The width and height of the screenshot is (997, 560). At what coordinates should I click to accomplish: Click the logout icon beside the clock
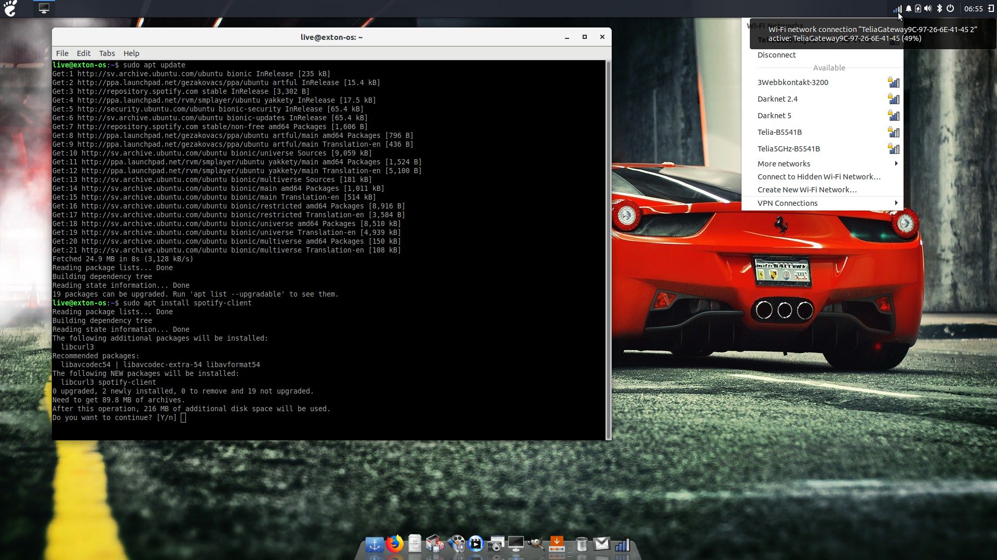pos(991,8)
